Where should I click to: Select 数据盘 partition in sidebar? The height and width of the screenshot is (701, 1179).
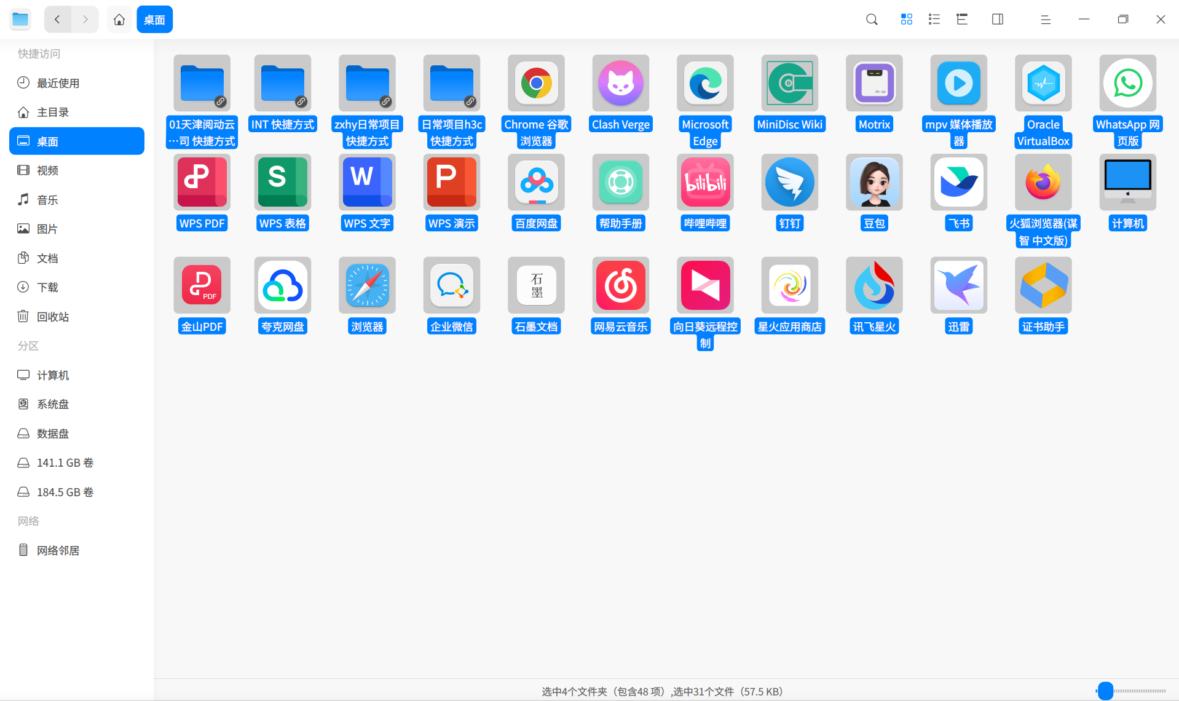77,434
